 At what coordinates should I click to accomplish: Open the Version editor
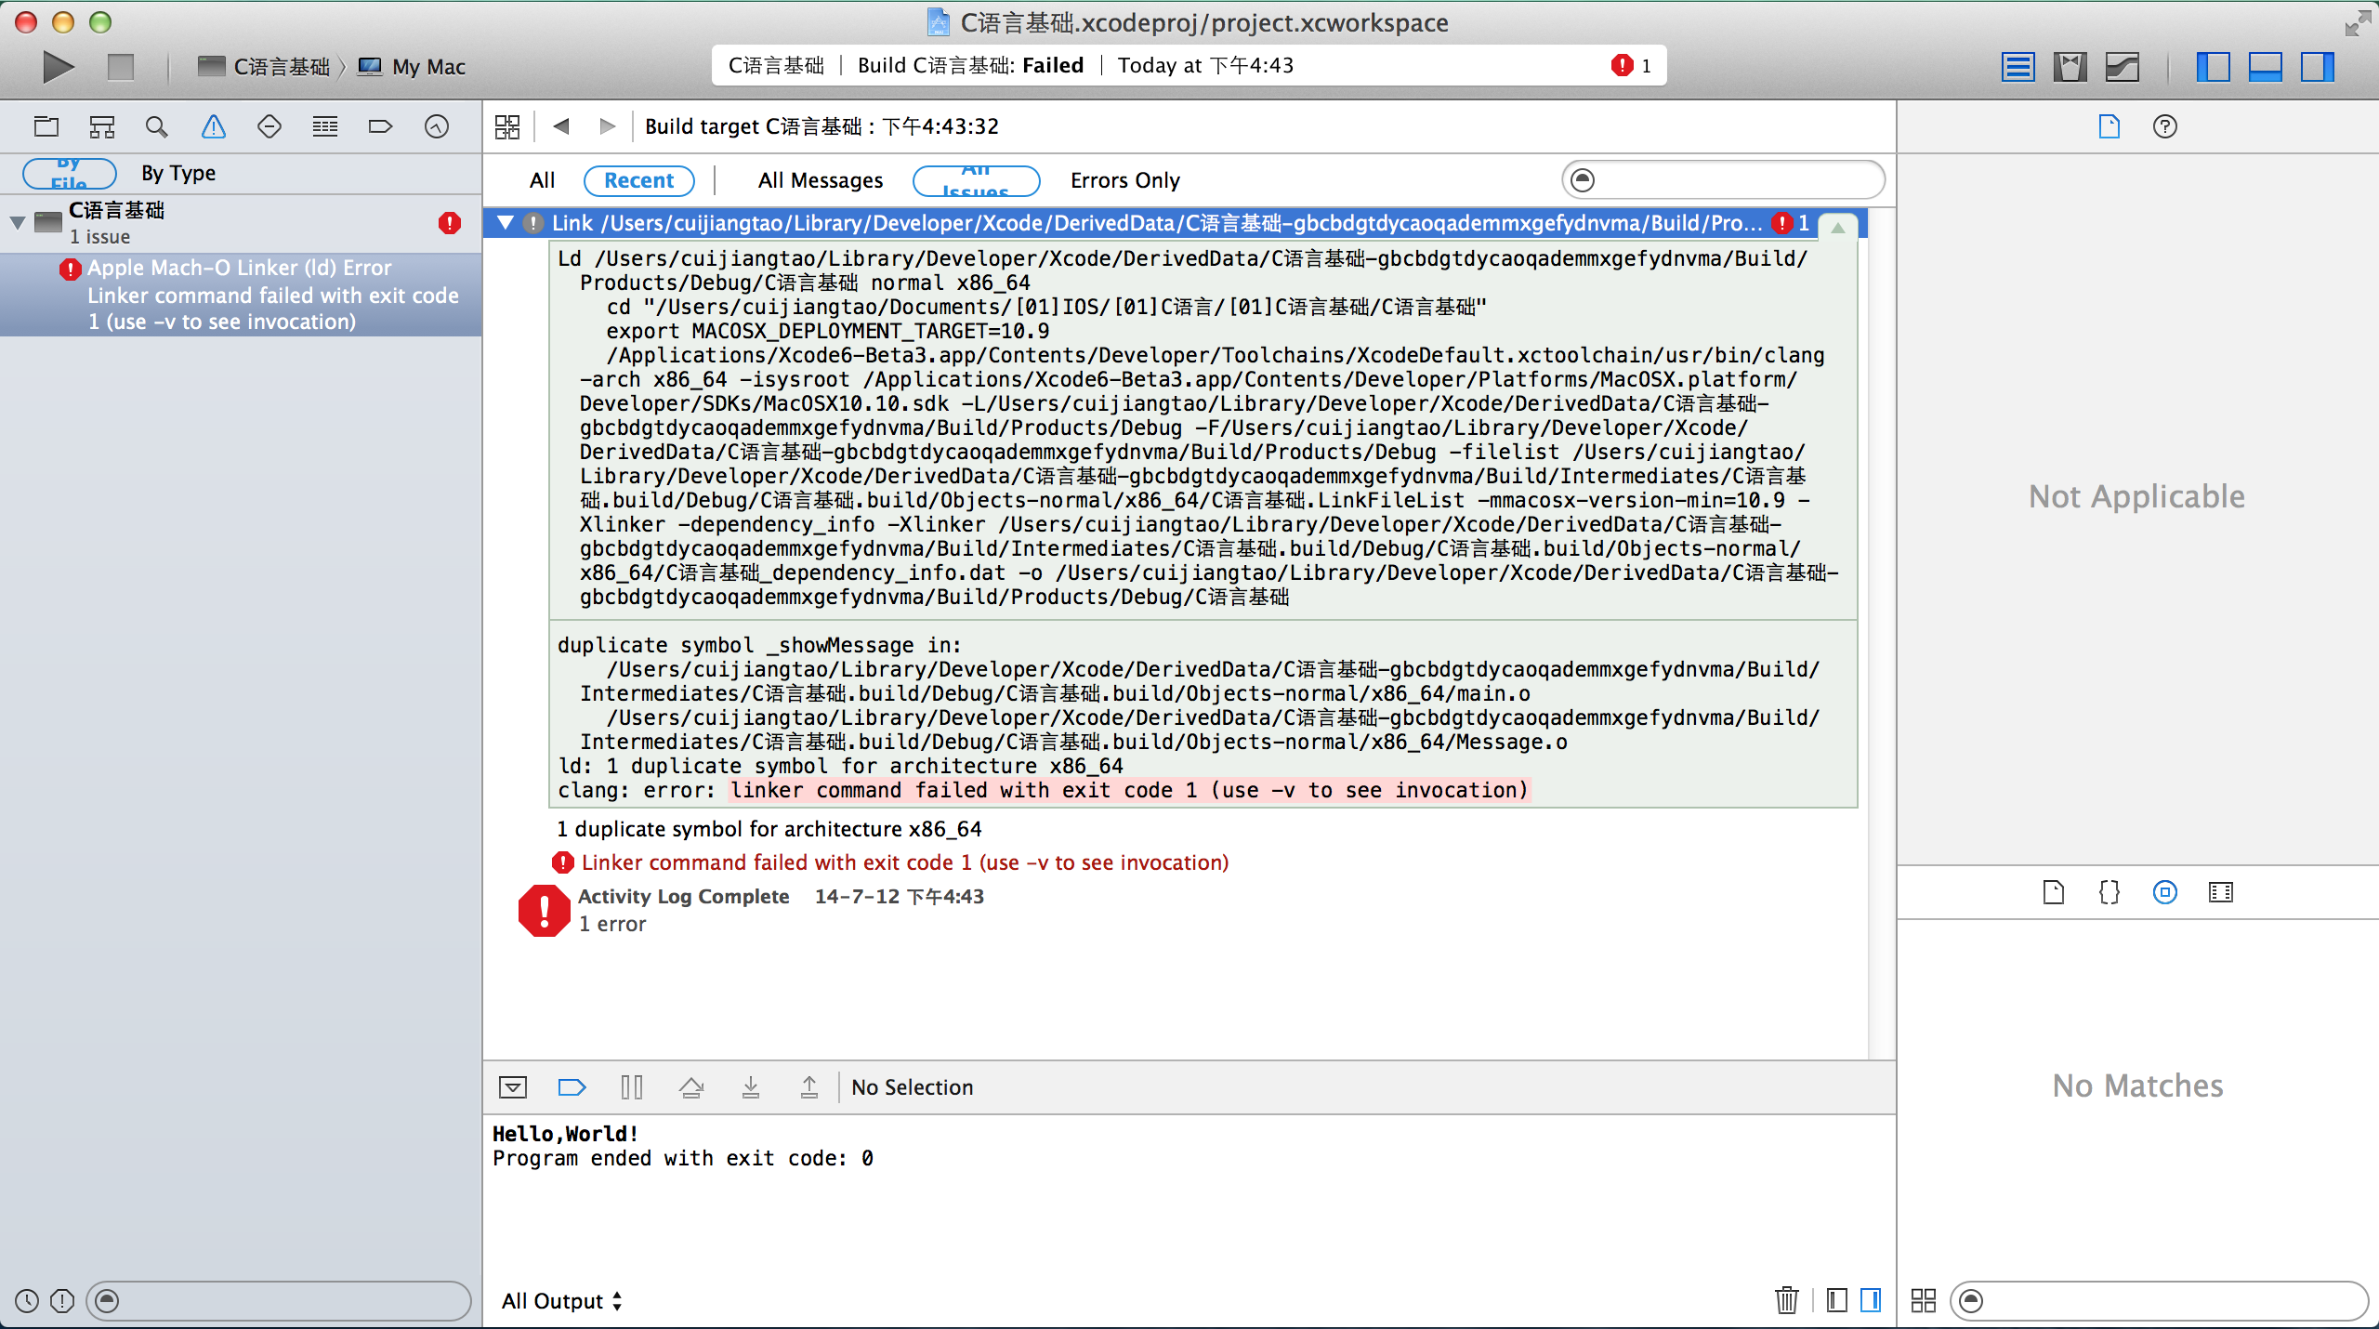2123,67
